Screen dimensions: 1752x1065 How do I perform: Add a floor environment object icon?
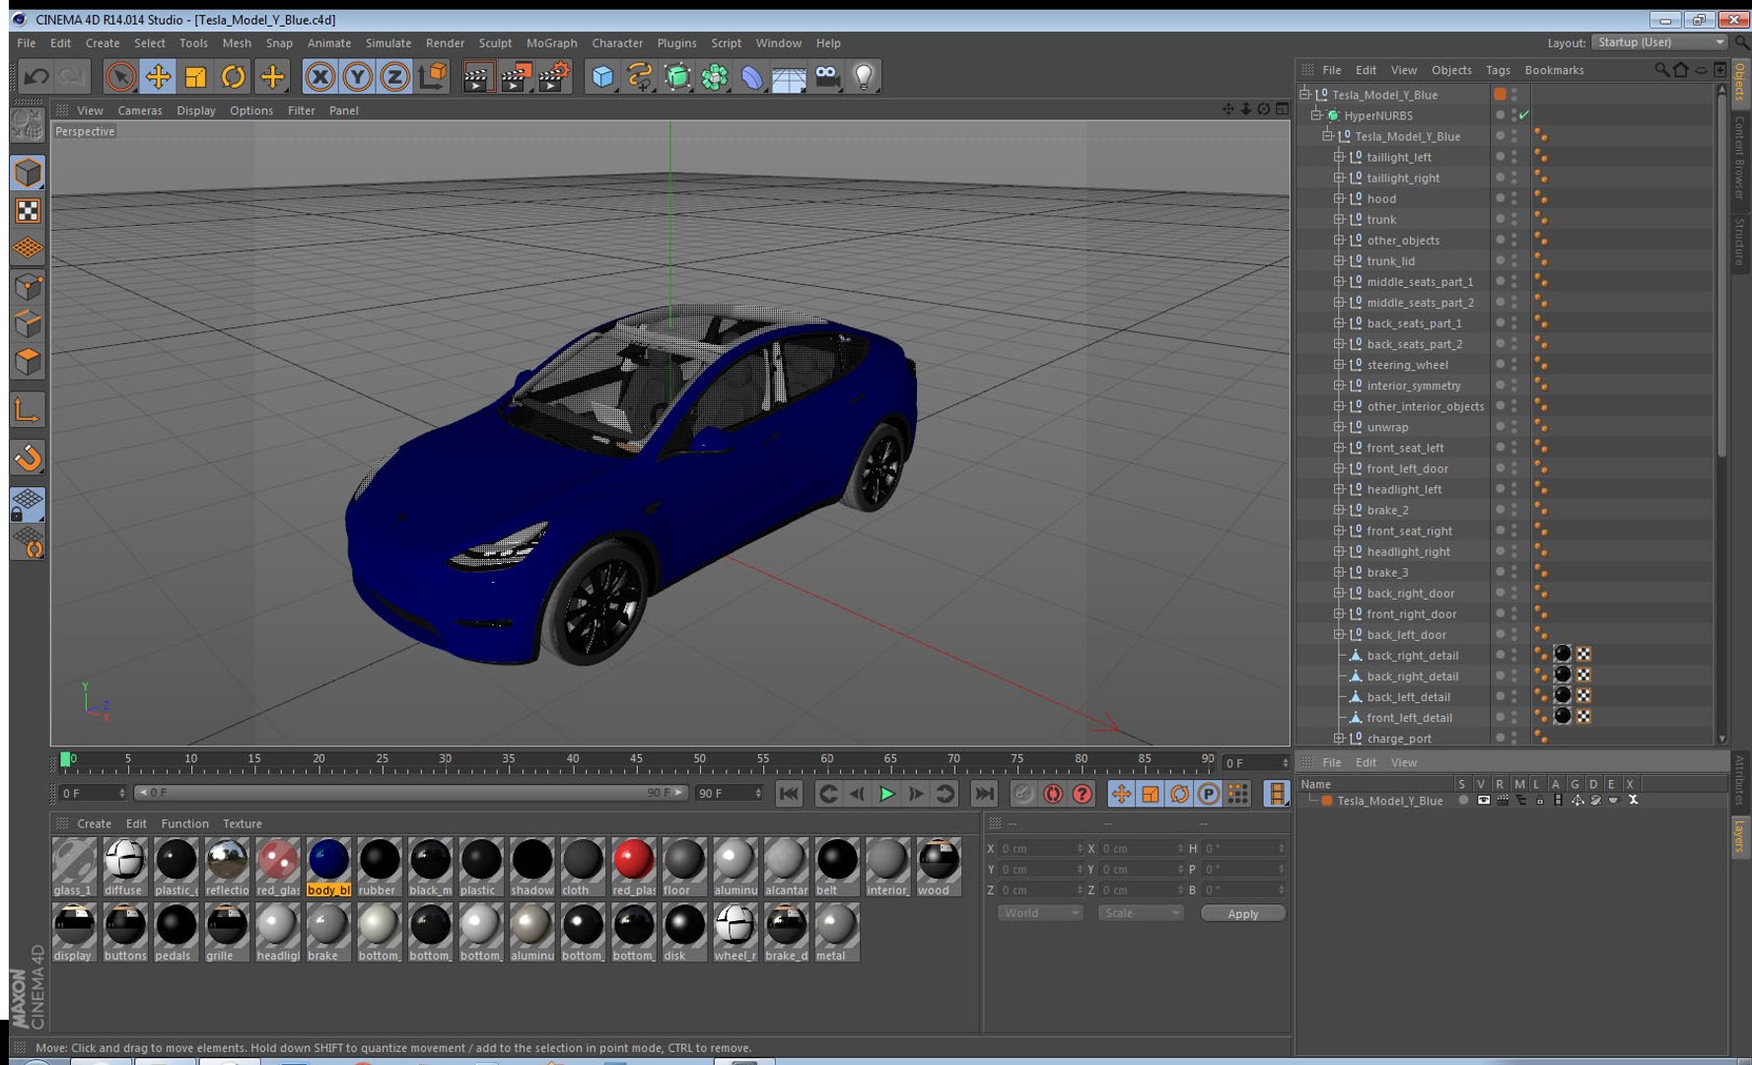tap(789, 76)
